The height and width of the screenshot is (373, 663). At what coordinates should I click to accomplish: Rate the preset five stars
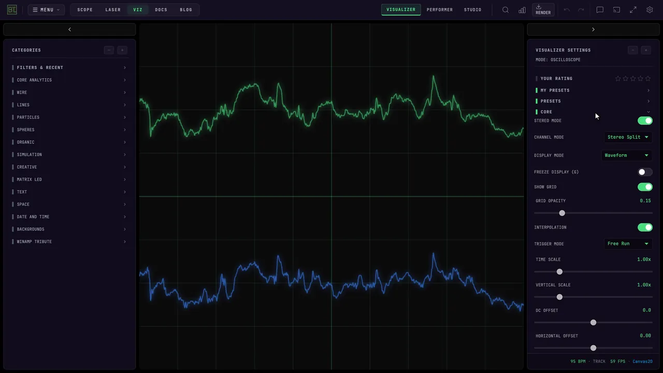pyautogui.click(x=648, y=79)
